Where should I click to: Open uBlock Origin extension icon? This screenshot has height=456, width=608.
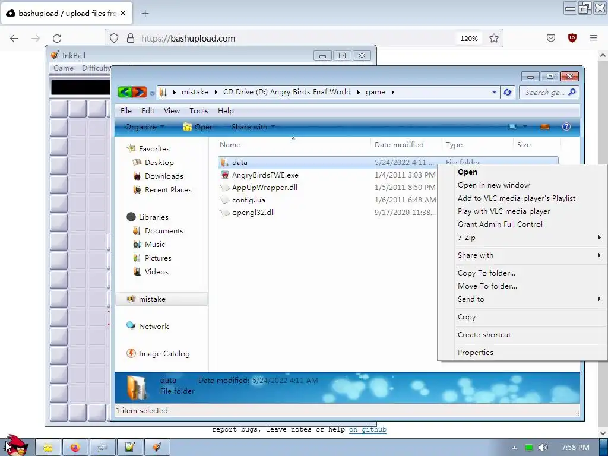[572, 38]
